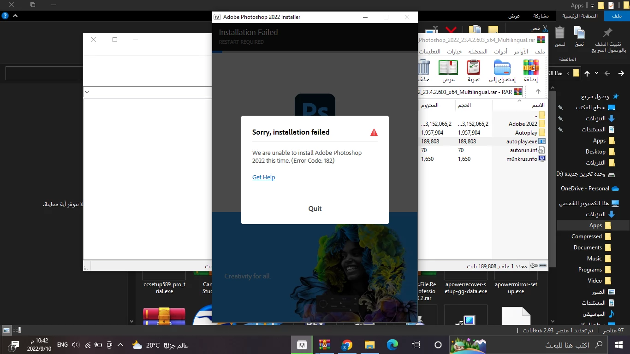Open Task View from the taskbar

coord(416,345)
